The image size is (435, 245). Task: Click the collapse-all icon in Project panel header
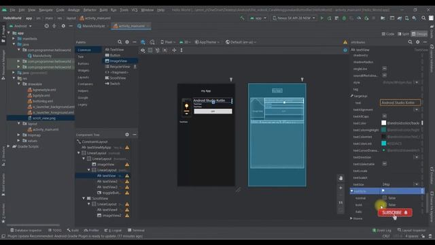(54, 26)
